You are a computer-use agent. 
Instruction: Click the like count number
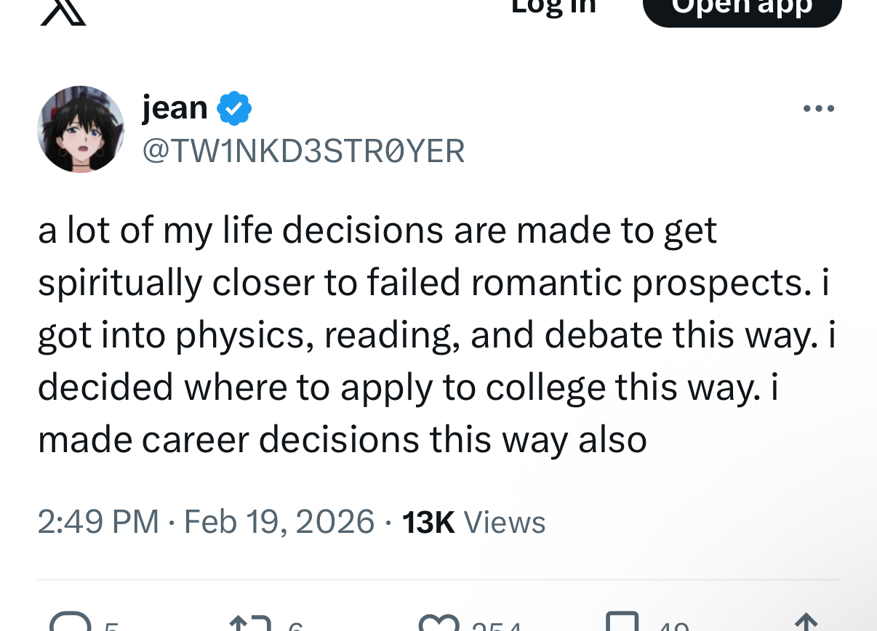click(496, 627)
